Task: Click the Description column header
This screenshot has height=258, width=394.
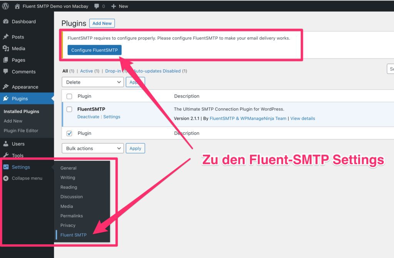Action: (187, 96)
